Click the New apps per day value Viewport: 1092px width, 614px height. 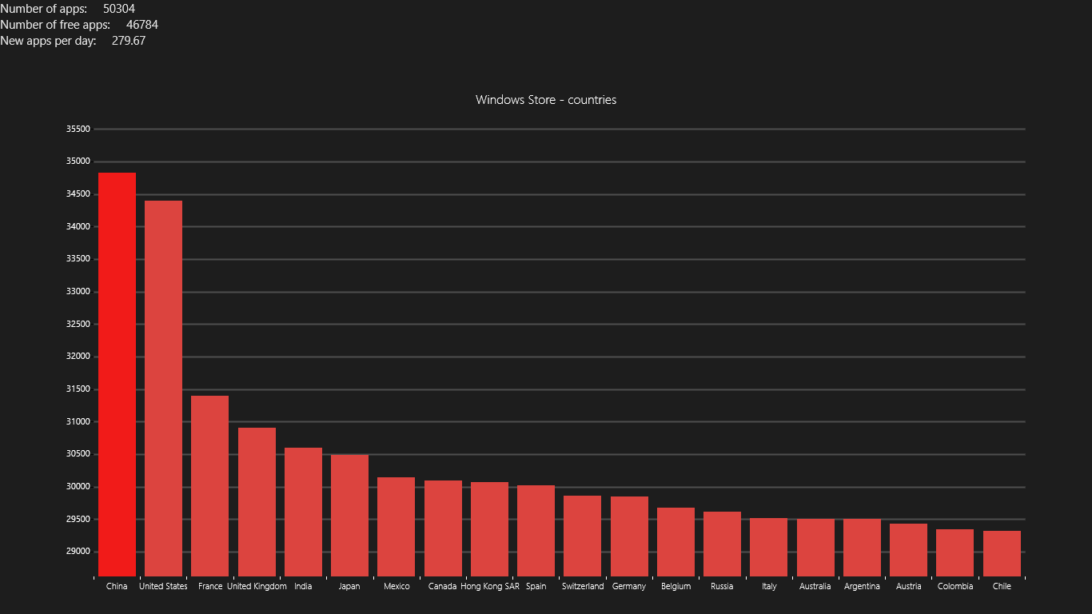point(129,41)
